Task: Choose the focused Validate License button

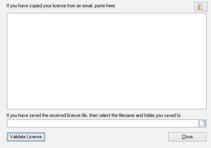Action: pos(26,137)
